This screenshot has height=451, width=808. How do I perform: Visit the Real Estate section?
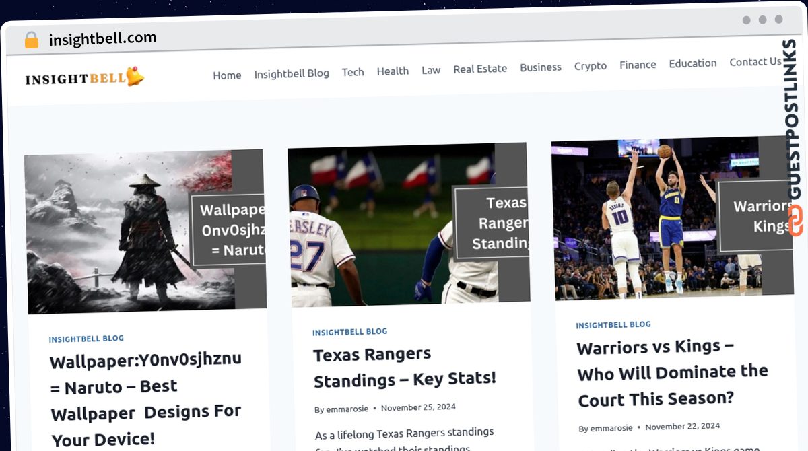coord(480,69)
